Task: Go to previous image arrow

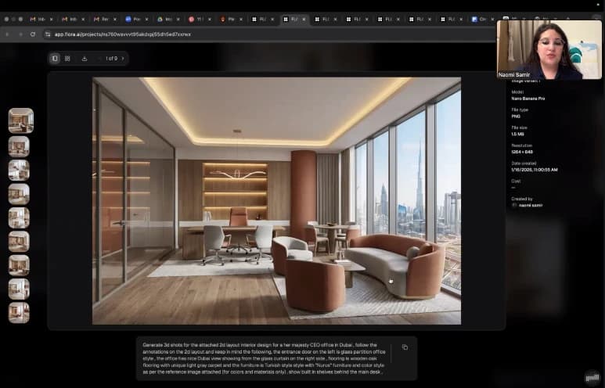Action: tap(100, 59)
